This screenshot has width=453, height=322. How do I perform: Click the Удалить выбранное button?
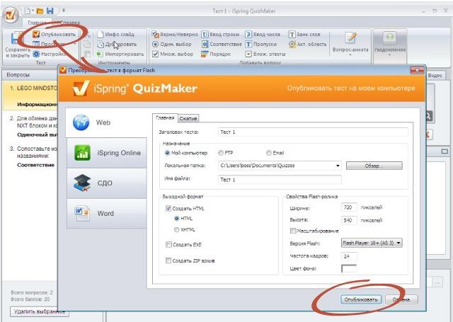[x=40, y=311]
